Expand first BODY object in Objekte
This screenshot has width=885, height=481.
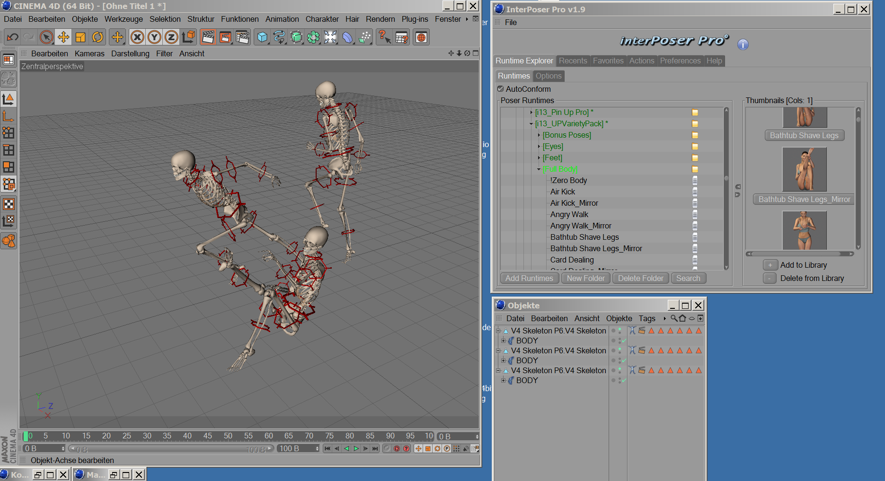click(504, 341)
